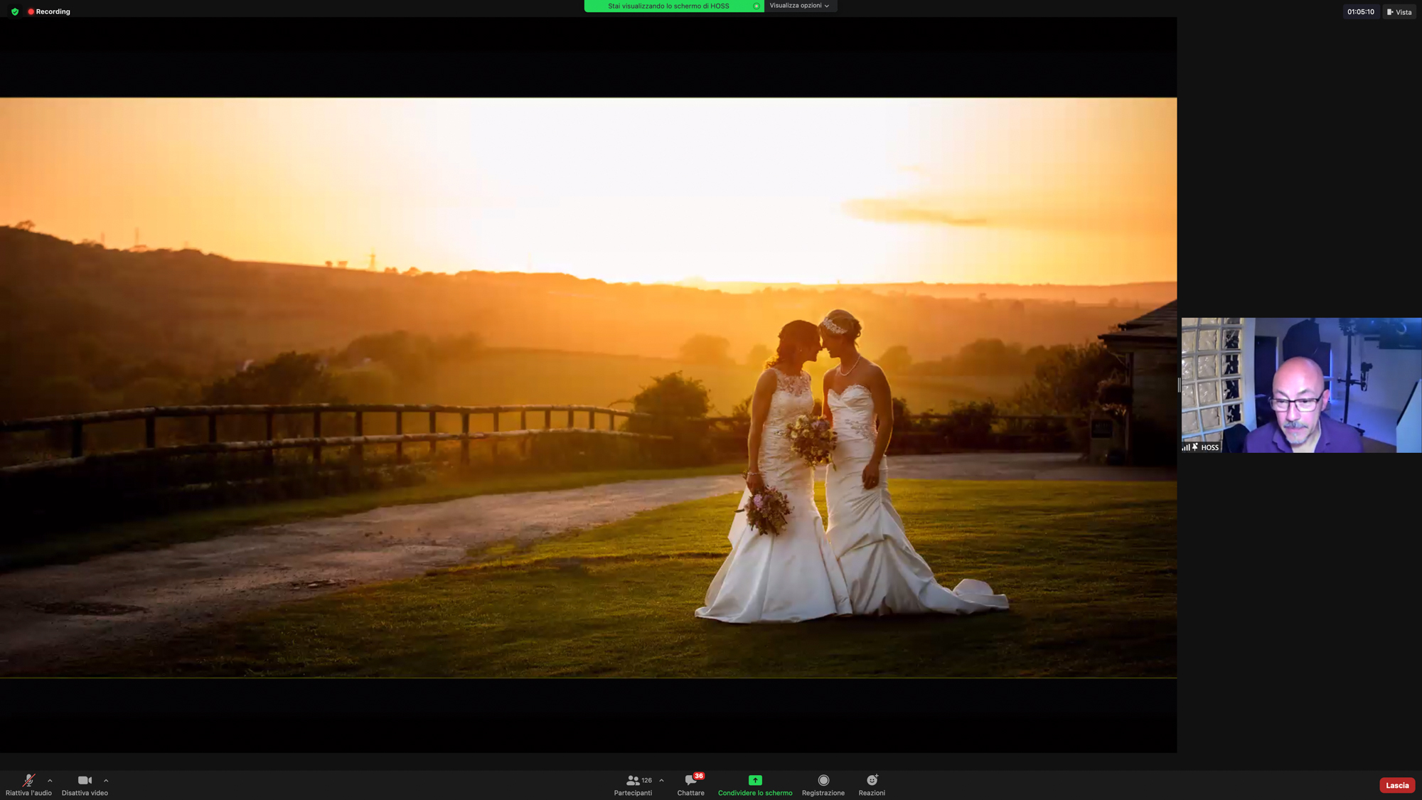
Task: Open Visualizza opzioni dropdown
Action: tap(800, 6)
